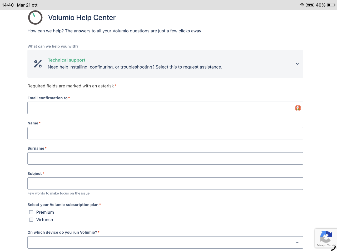Screen dimensions: 337x252
Task: Tap the DuckDuckGo icon in email field
Action: pyautogui.click(x=298, y=108)
